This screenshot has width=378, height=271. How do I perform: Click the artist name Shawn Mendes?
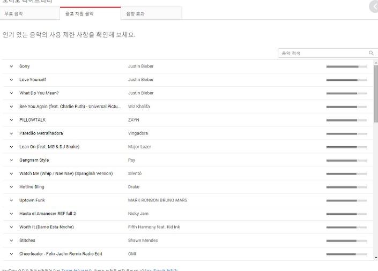pyautogui.click(x=143, y=240)
